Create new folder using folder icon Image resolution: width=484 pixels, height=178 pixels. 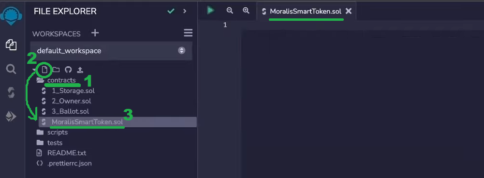point(56,70)
